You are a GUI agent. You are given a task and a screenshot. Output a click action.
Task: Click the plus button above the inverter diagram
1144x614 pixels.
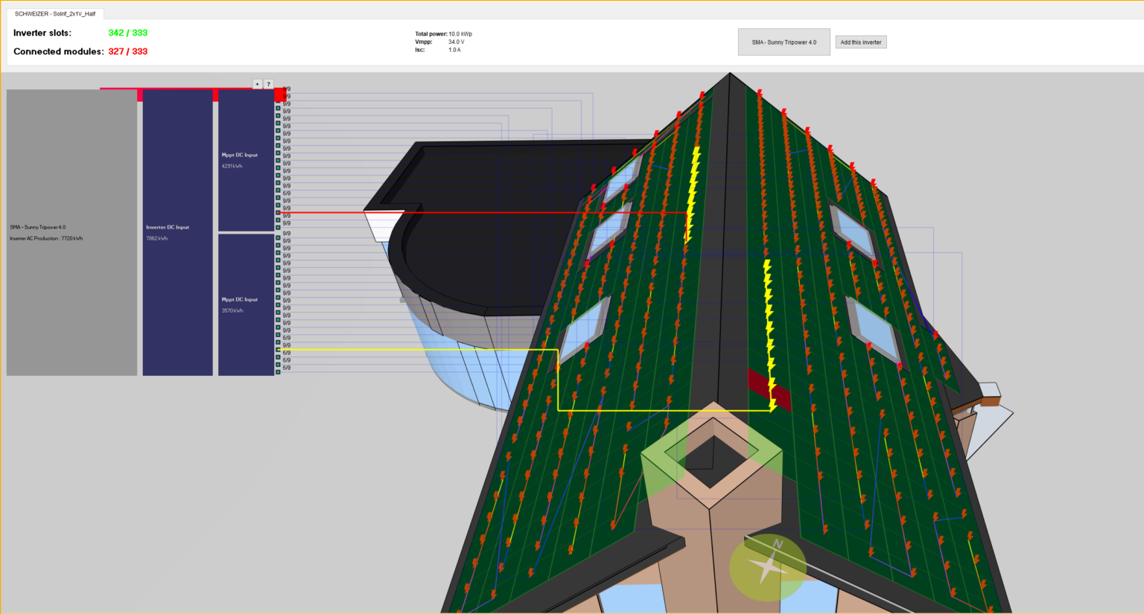(257, 84)
